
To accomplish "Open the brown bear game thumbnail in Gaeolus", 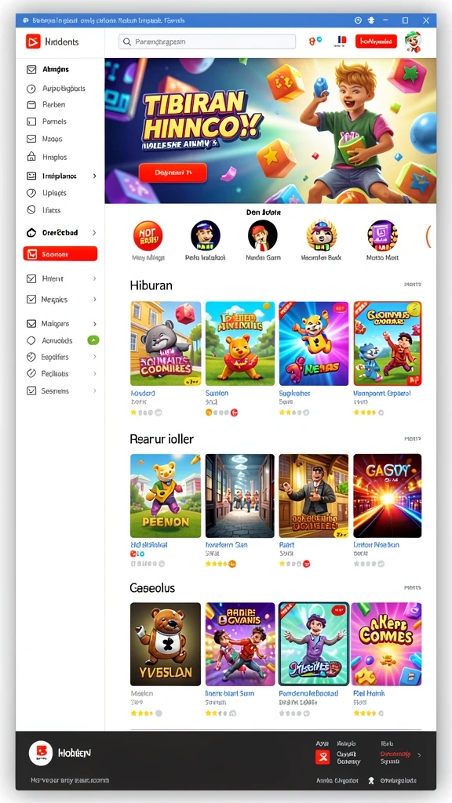I will (166, 645).
